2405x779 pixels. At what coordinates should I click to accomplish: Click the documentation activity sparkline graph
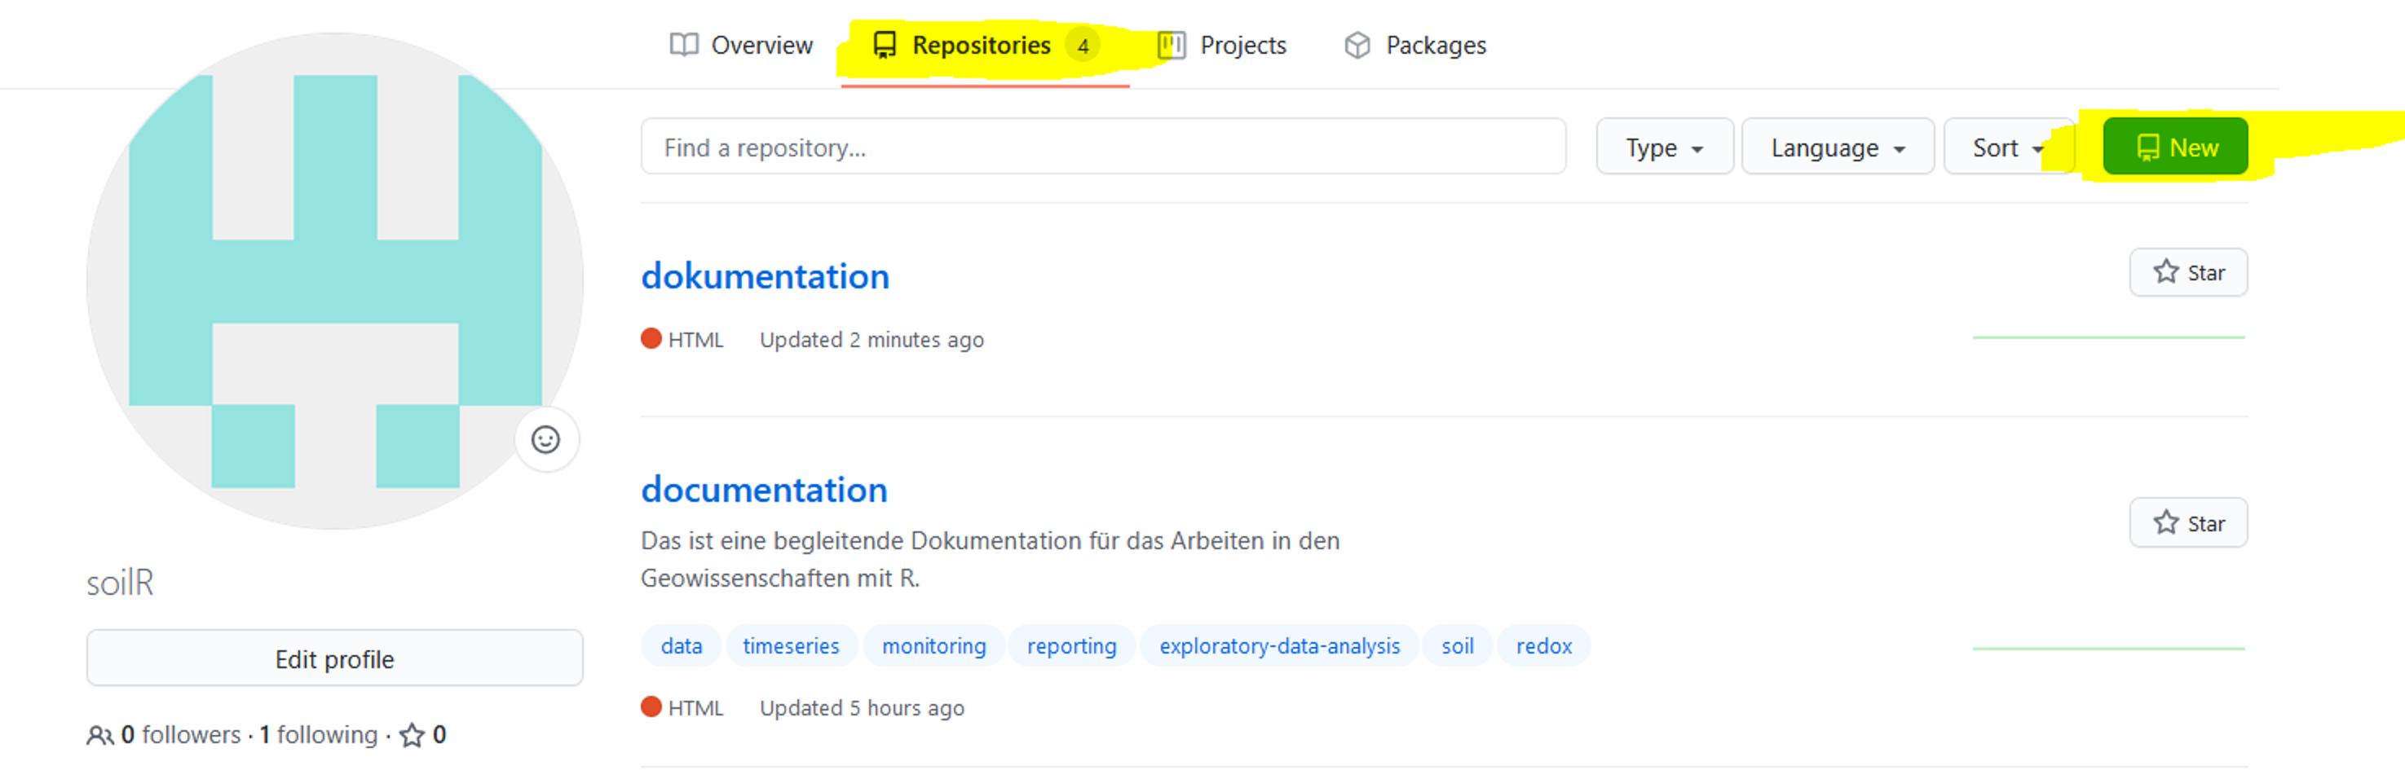click(x=2108, y=649)
